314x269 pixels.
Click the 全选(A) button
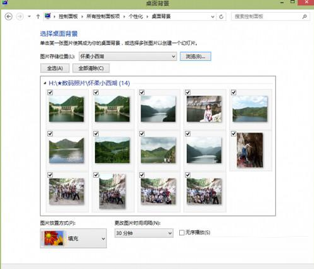coord(55,68)
